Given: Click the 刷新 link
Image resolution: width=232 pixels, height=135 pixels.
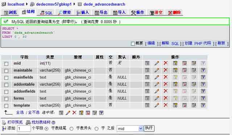Looking at the screenshot, I should pyautogui.click(x=221, y=43).
